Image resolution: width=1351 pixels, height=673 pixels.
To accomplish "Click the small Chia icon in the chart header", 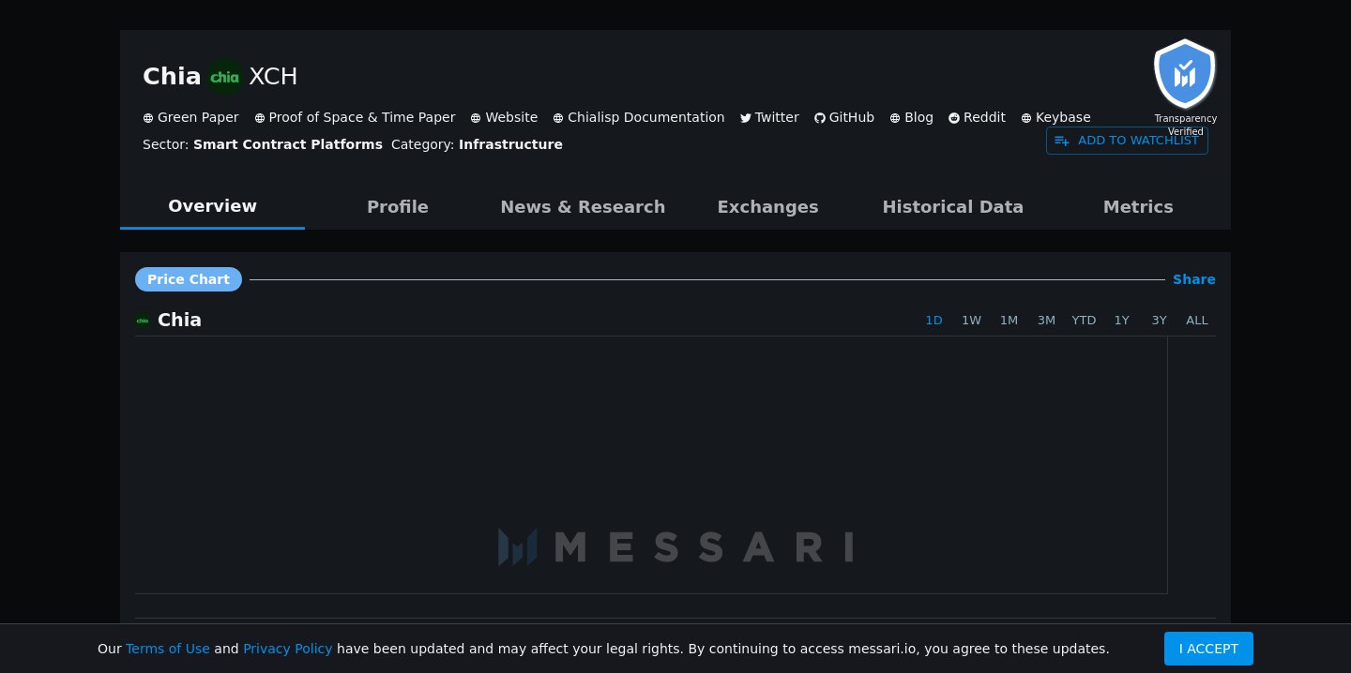I will click(x=143, y=321).
